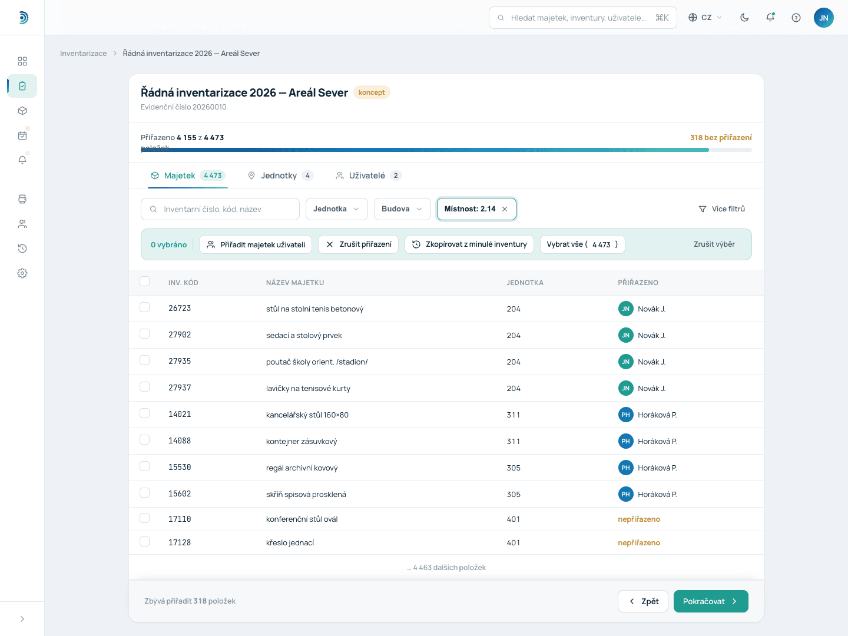Viewport: 848px width, 636px height.
Task: Open the inventory clipboard icon in sidebar
Action: (22, 86)
